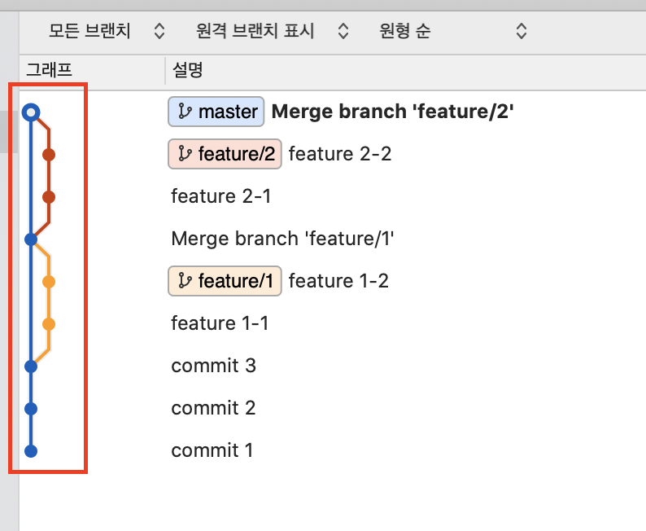This screenshot has height=531, width=646.
Task: Select the "feature 1-2" commit message
Action: click(x=338, y=281)
